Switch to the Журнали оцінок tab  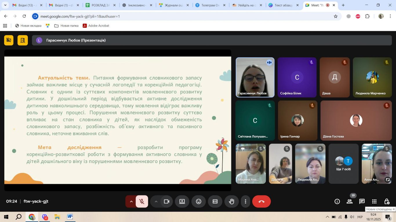[173, 5]
